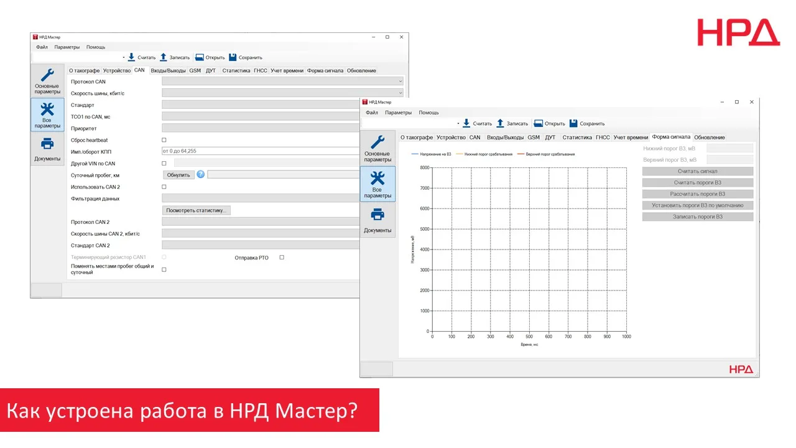The image size is (796, 448).
Task: Click Считать download icon in CAN window
Action: pos(131,57)
